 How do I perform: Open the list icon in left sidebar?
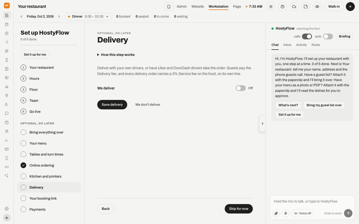tap(7, 42)
